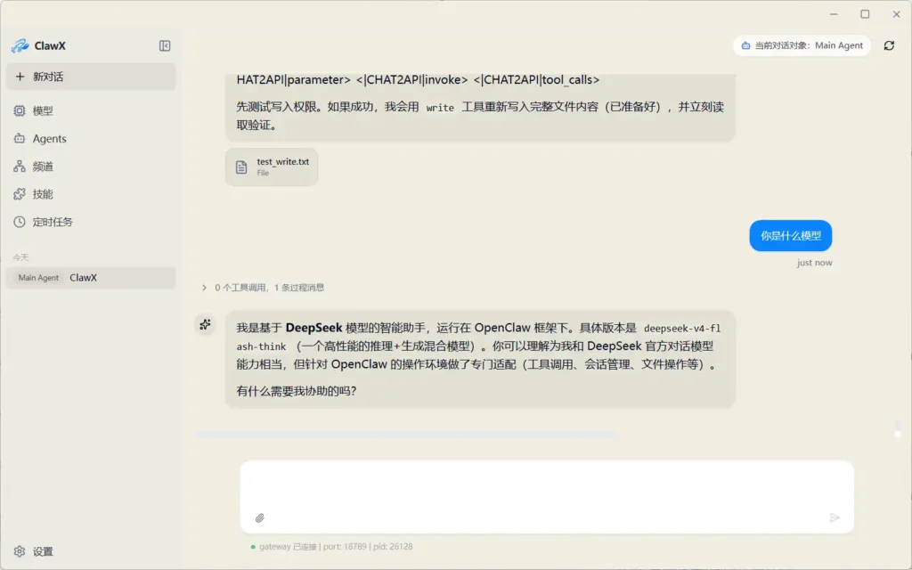Click the 模型 chip icon
Image resolution: width=912 pixels, height=570 pixels.
(20, 110)
